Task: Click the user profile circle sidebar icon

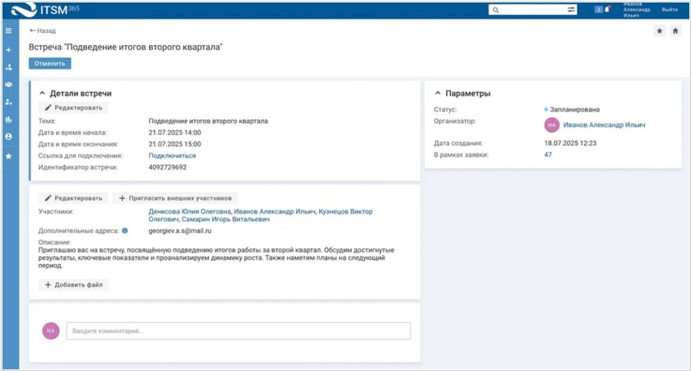Action: click(8, 137)
